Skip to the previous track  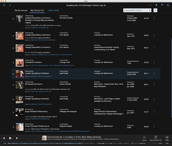(x=4, y=138)
